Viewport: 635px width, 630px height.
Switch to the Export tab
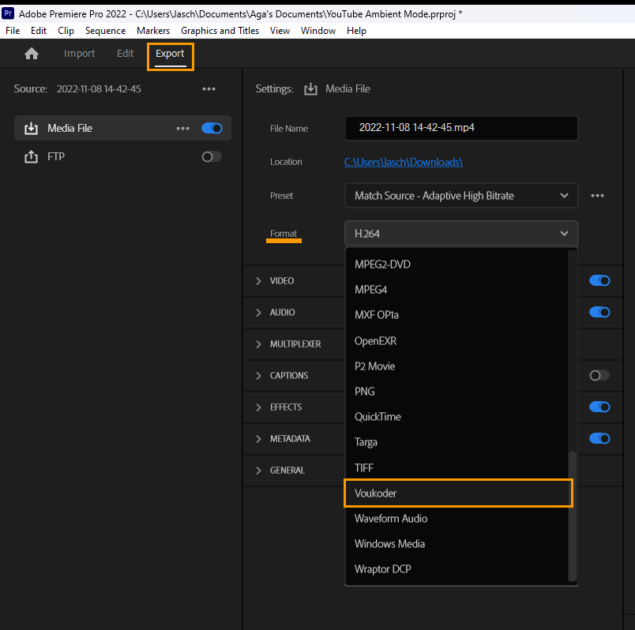[170, 54]
